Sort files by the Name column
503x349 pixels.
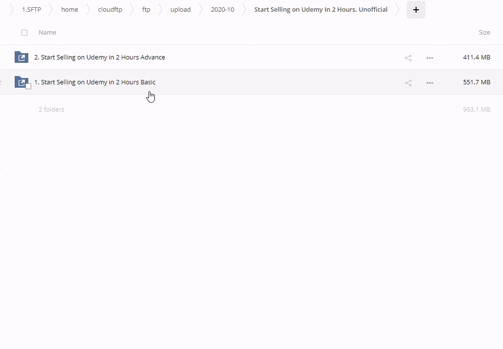(x=47, y=33)
